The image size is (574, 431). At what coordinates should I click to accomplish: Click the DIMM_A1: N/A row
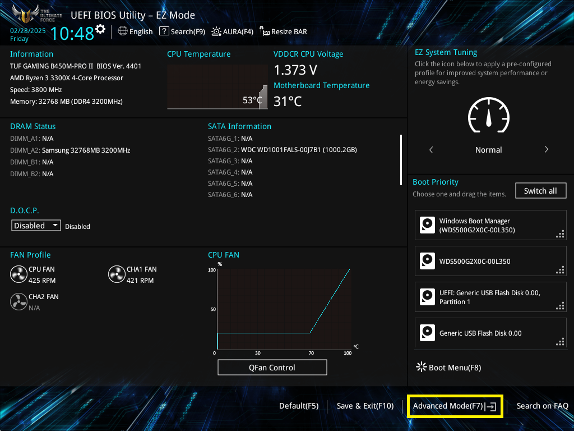(32, 139)
